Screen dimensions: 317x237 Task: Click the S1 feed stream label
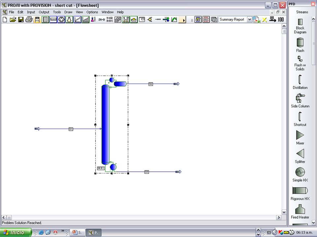(x=71, y=129)
